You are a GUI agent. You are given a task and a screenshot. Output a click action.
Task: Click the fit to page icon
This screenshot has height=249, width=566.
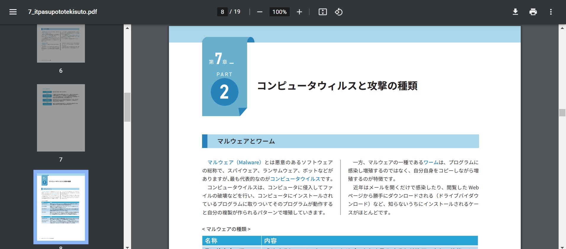[322, 12]
